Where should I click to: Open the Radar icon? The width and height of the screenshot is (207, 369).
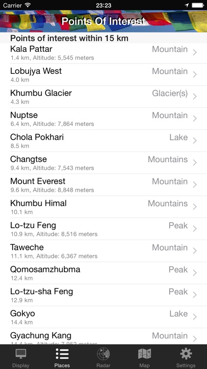103,354
